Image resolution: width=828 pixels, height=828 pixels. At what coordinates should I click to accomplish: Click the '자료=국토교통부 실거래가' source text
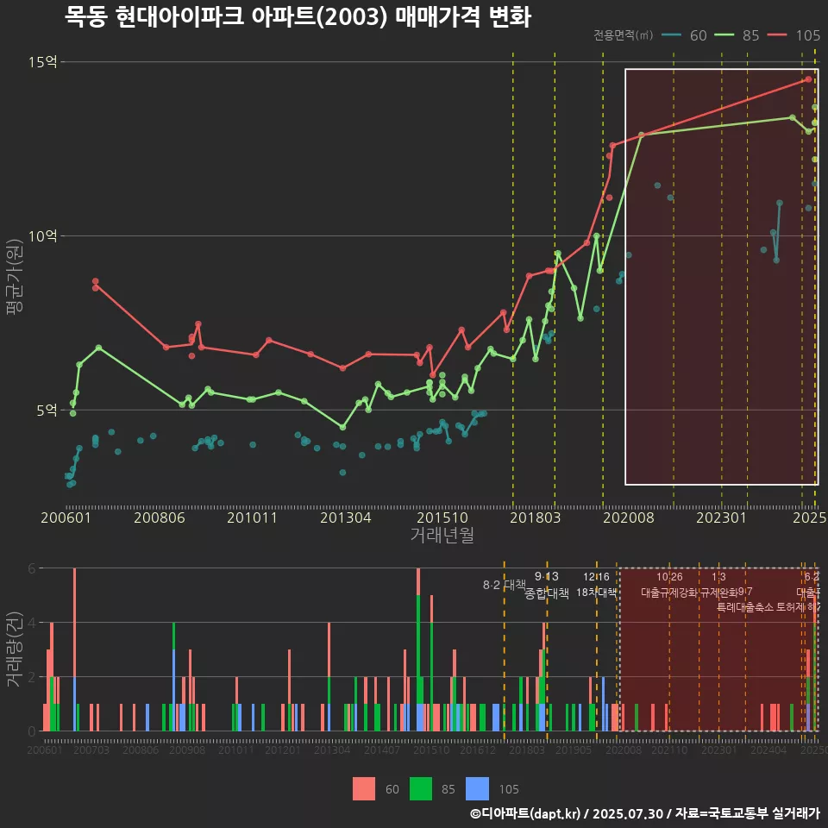pyautogui.click(x=747, y=813)
